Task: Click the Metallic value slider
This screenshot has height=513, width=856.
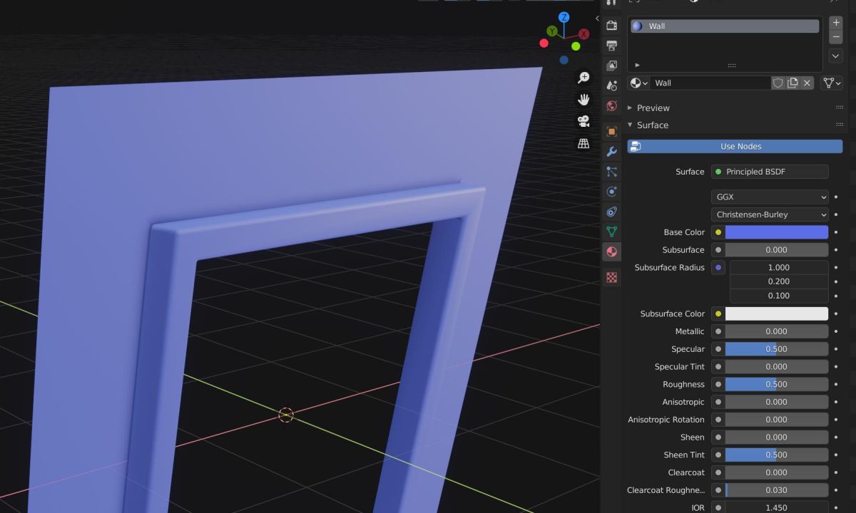Action: pos(777,331)
